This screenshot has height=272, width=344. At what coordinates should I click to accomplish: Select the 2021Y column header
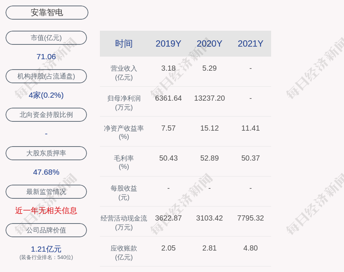(250, 44)
